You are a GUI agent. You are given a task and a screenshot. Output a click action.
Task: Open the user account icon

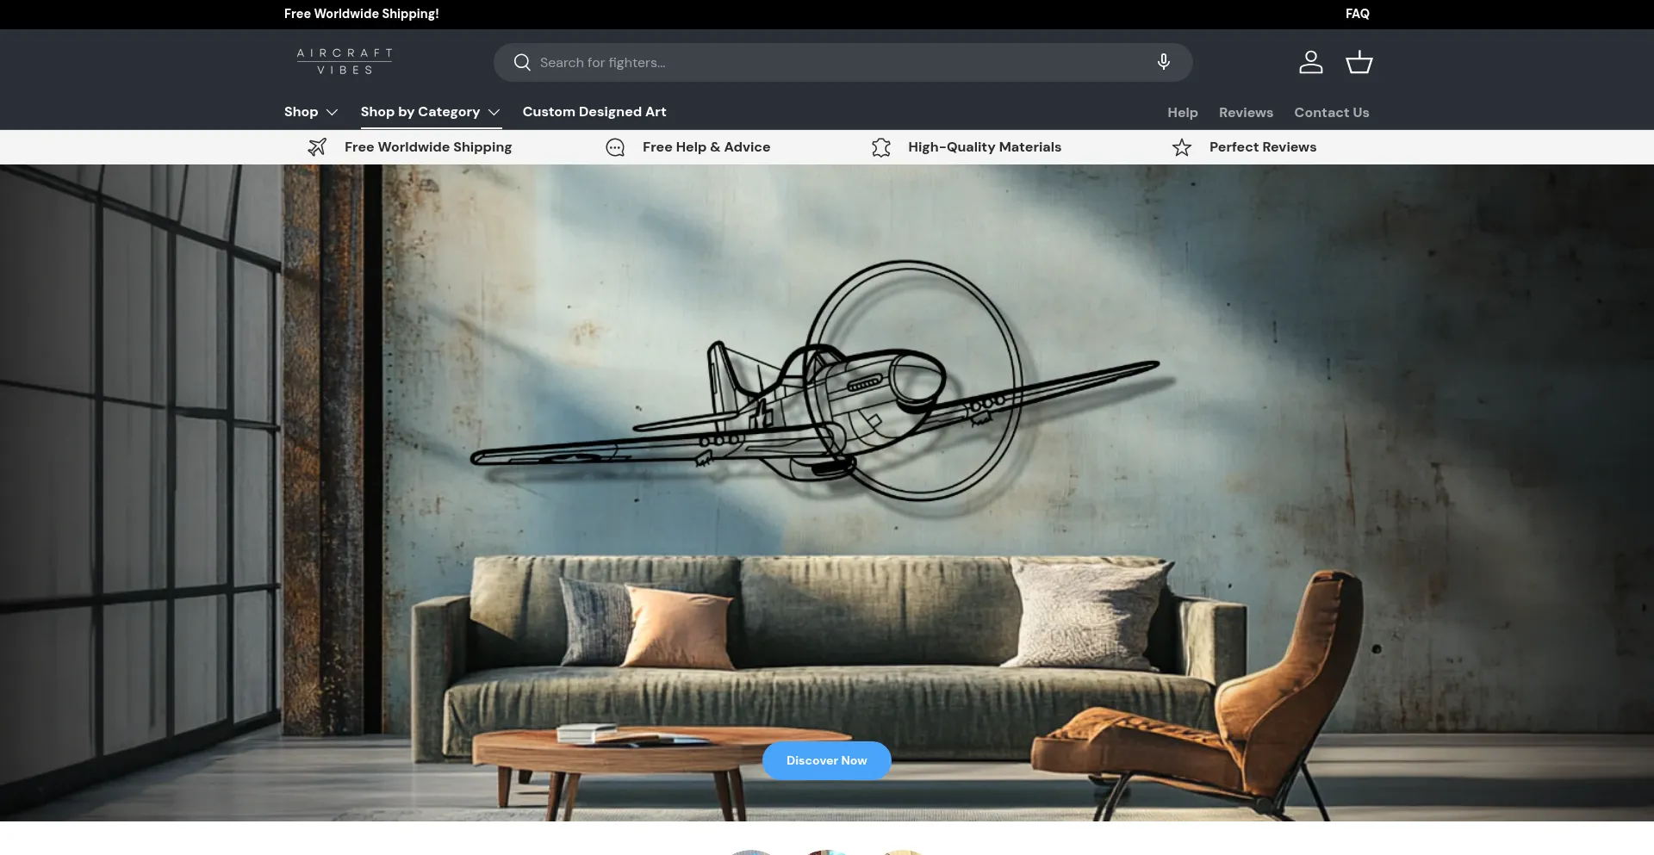[1310, 62]
